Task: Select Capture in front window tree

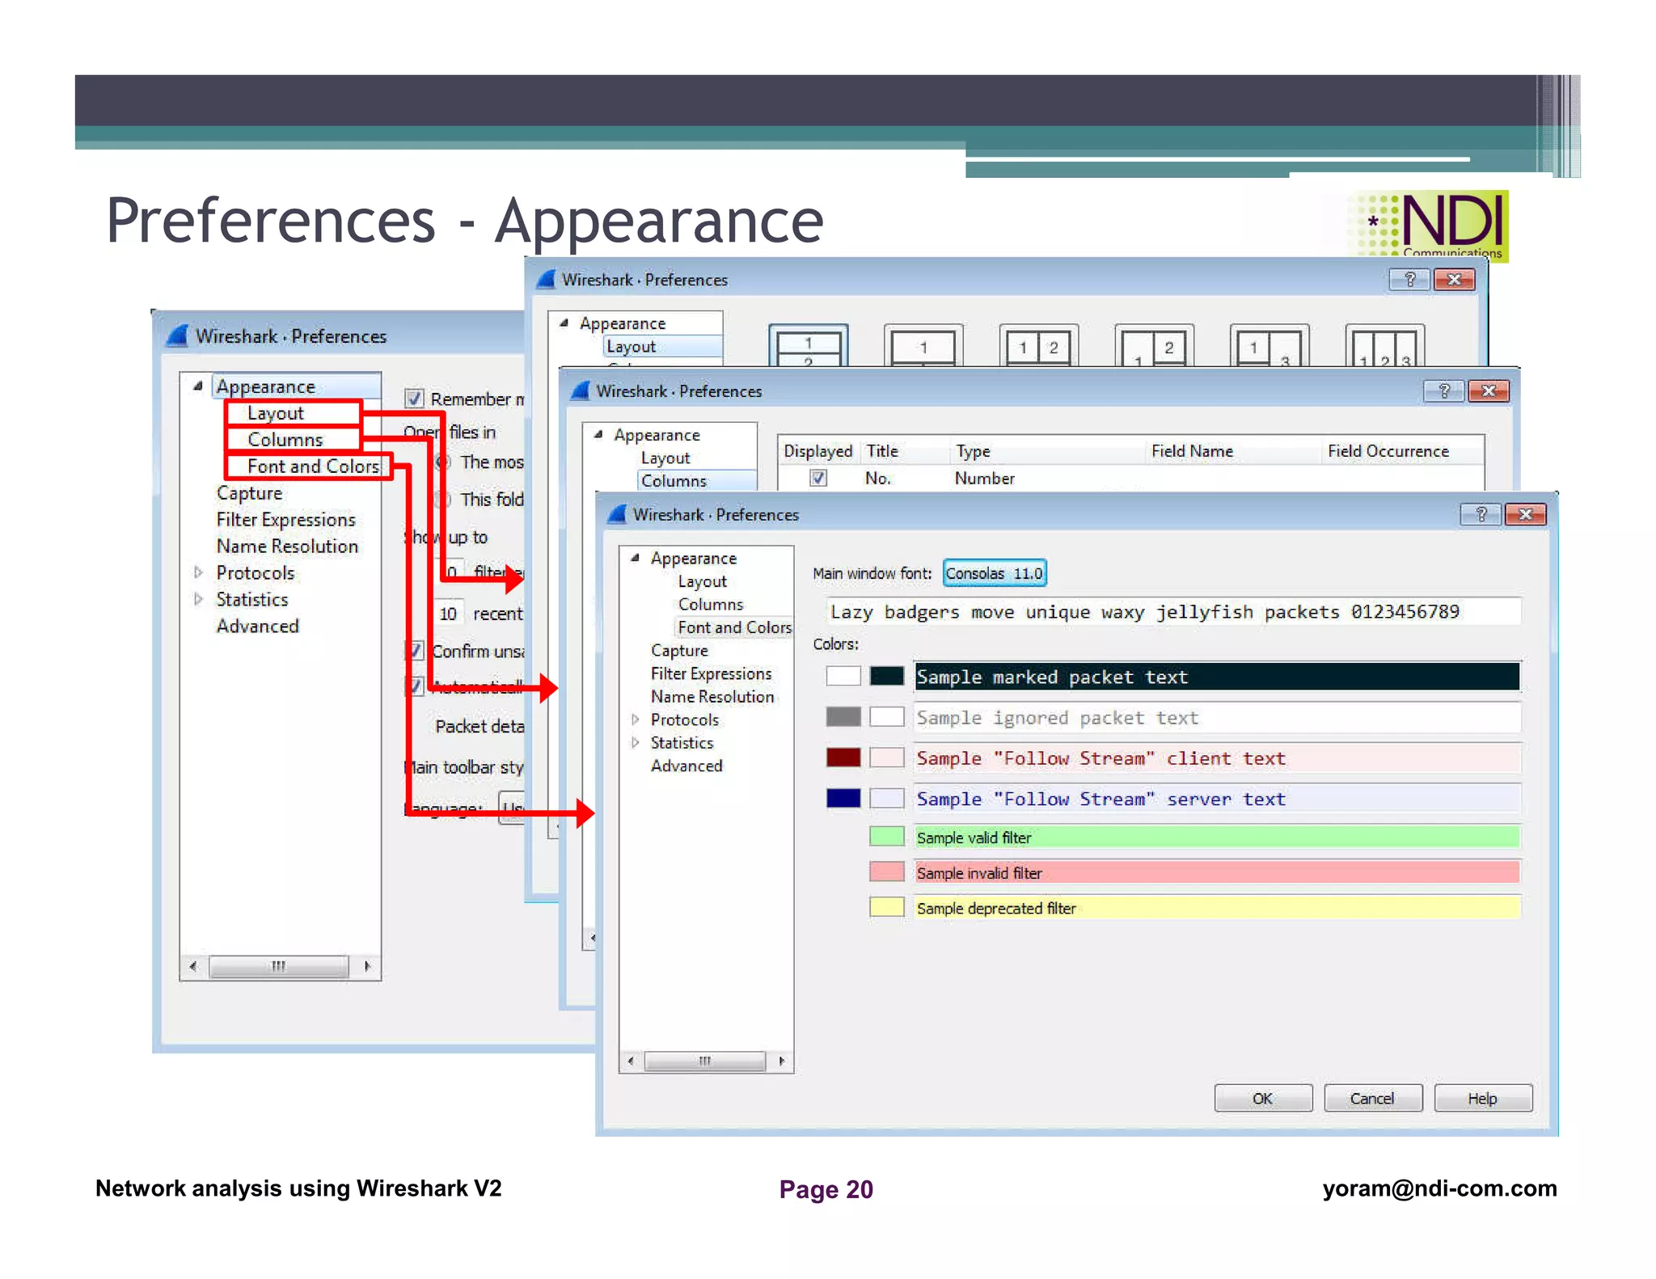Action: click(679, 651)
